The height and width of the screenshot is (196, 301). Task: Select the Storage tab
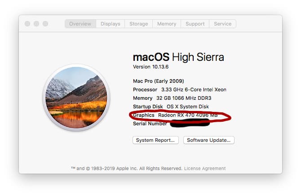(x=139, y=24)
